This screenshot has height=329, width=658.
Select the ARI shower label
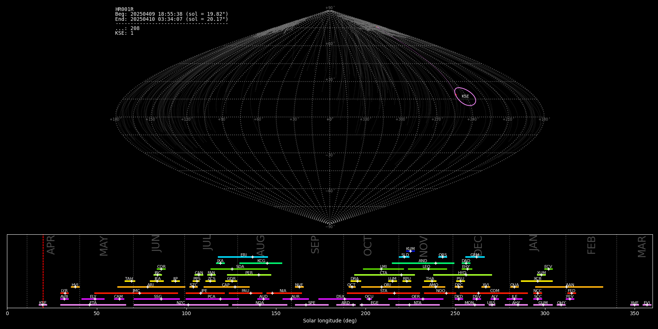(x=151, y=285)
